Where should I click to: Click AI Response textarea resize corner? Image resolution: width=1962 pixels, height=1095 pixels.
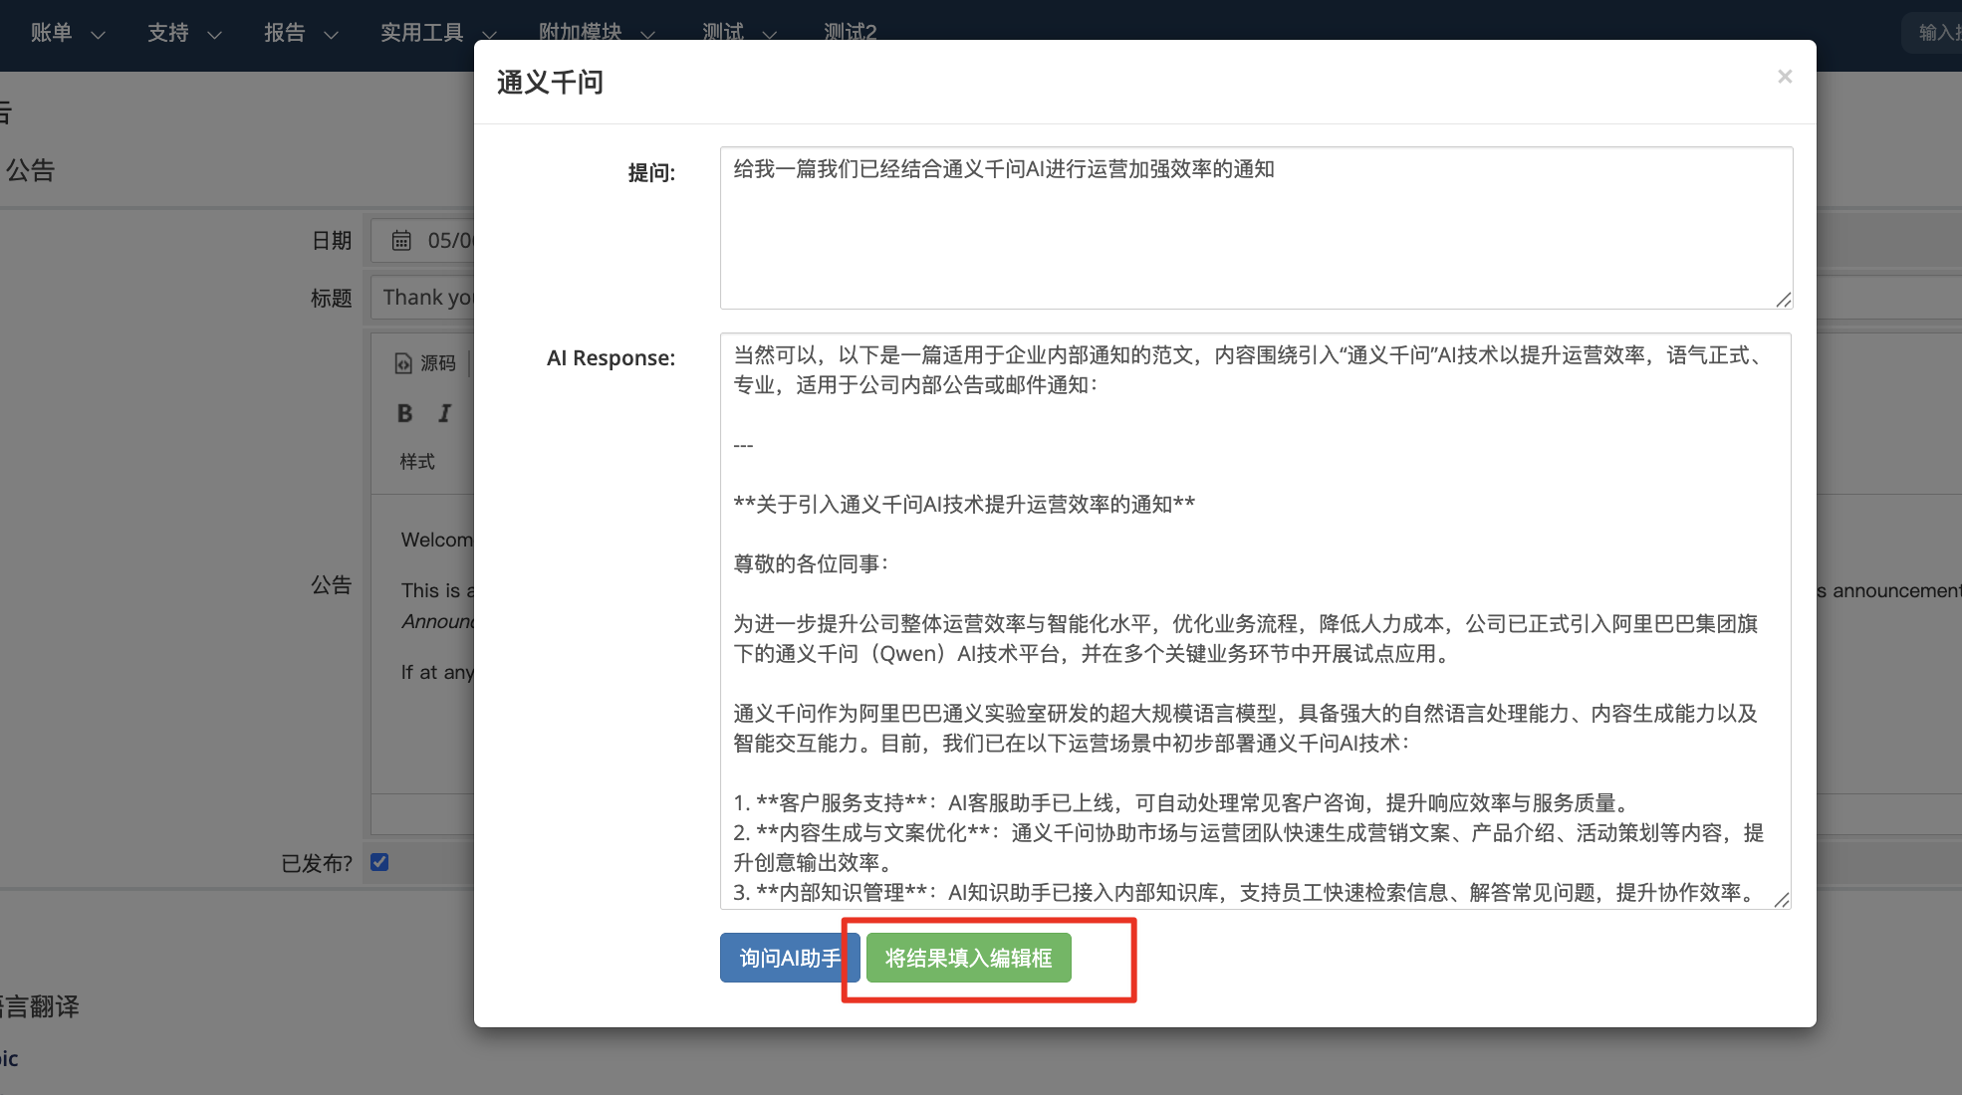click(1782, 900)
